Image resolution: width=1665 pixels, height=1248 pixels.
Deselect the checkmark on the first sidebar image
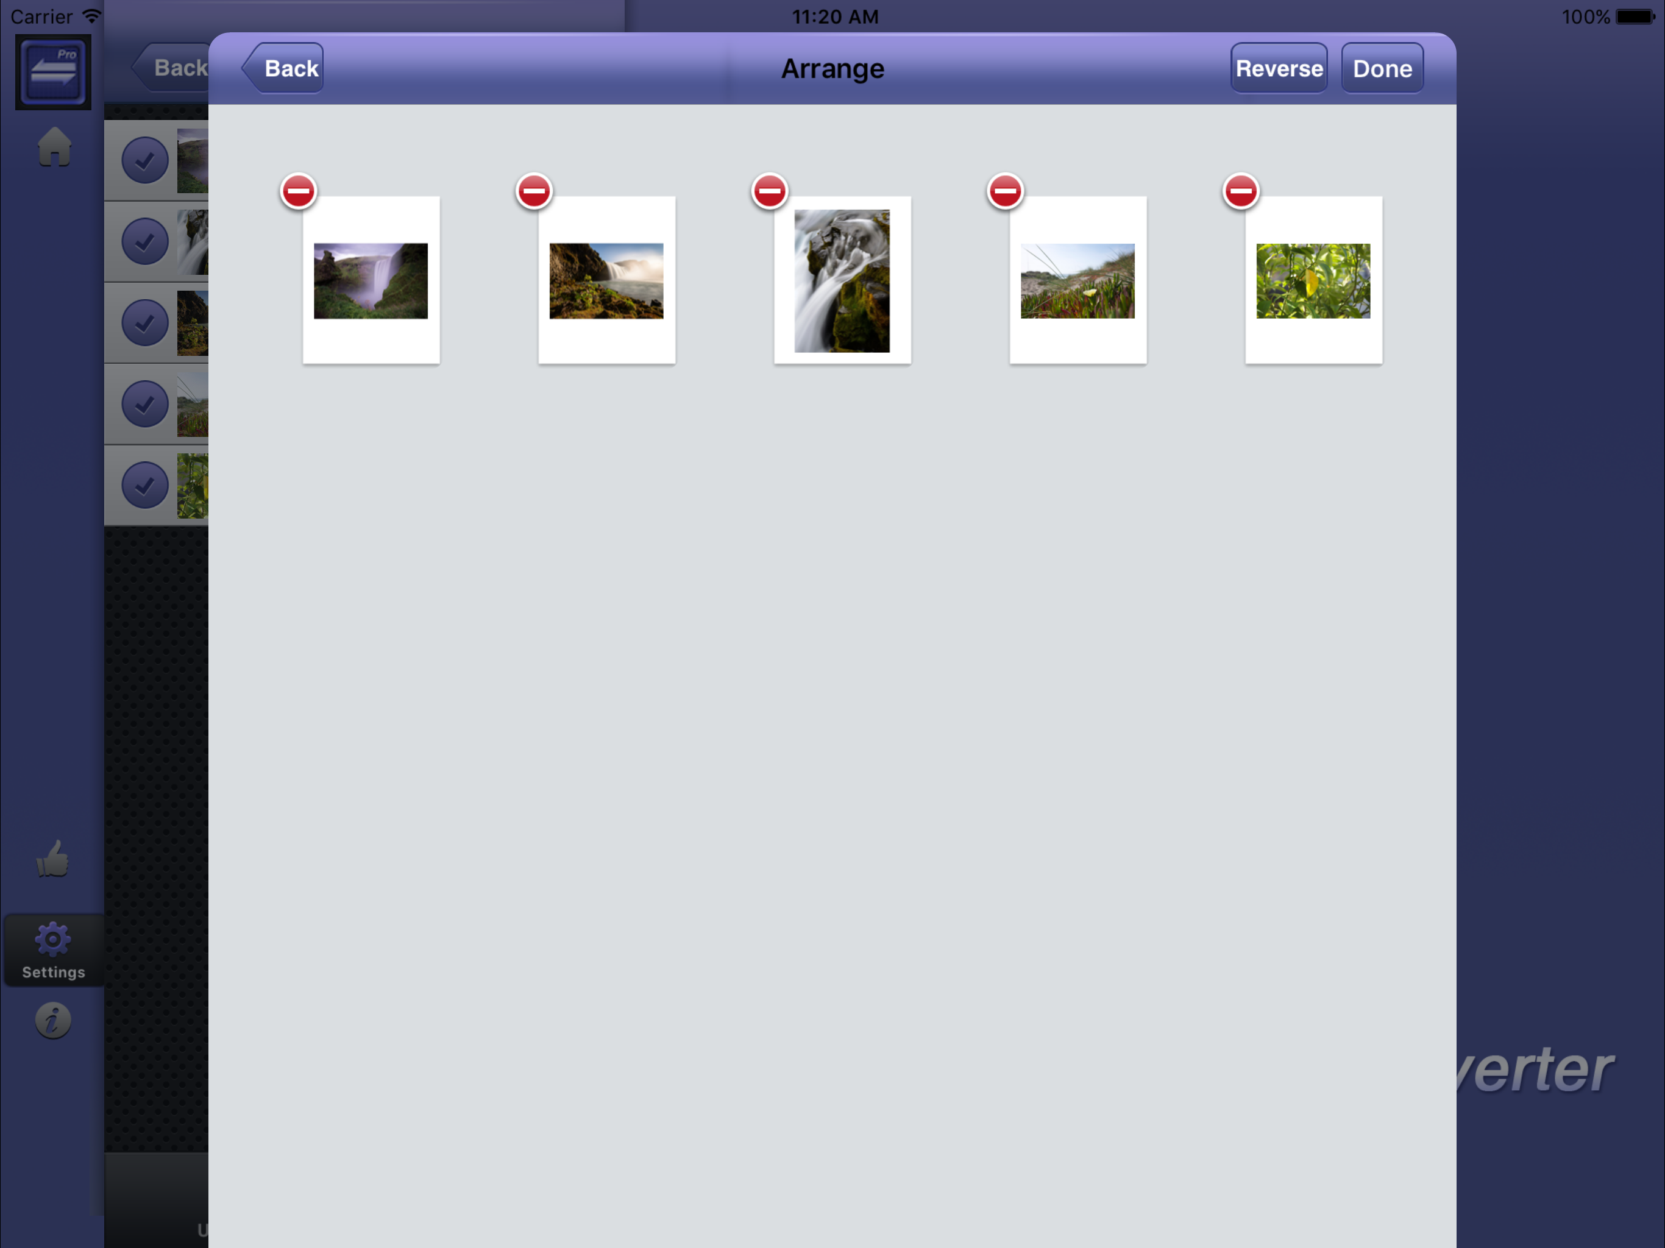coord(144,160)
